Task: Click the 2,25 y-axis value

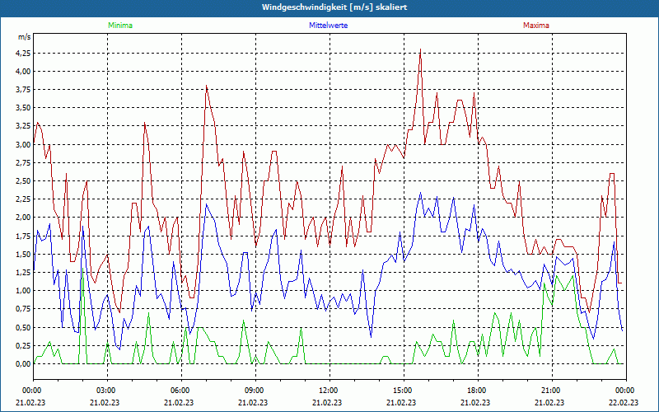Action: 23,199
